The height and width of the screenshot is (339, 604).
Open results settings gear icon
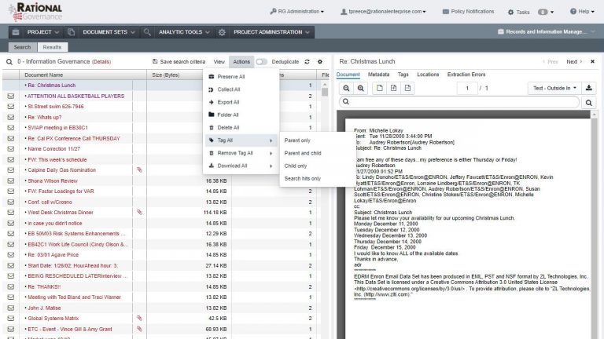coord(320,61)
